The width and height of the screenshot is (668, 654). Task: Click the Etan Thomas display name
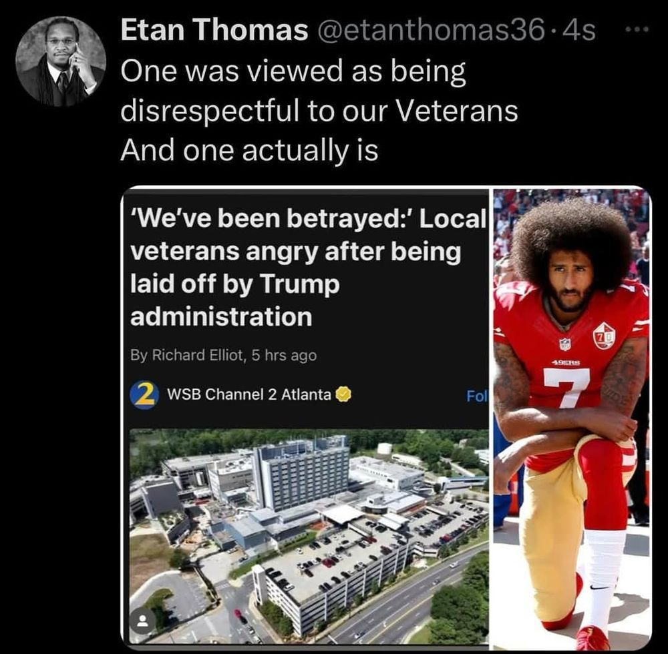pos(214,30)
